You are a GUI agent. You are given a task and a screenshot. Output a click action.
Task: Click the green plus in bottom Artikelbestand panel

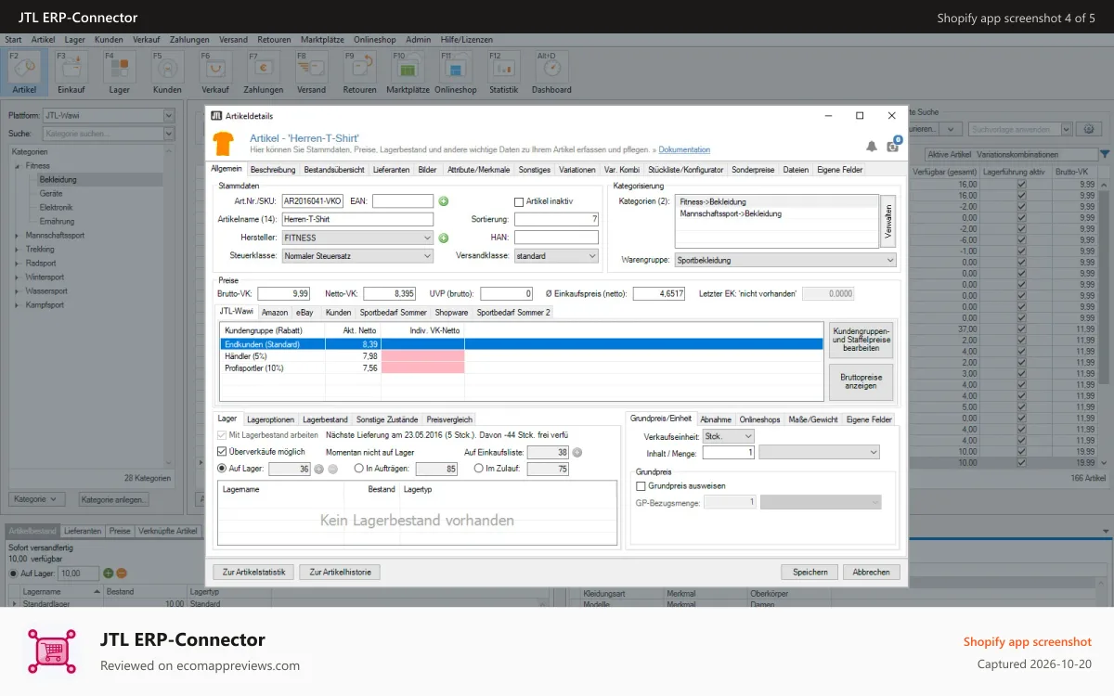click(108, 574)
